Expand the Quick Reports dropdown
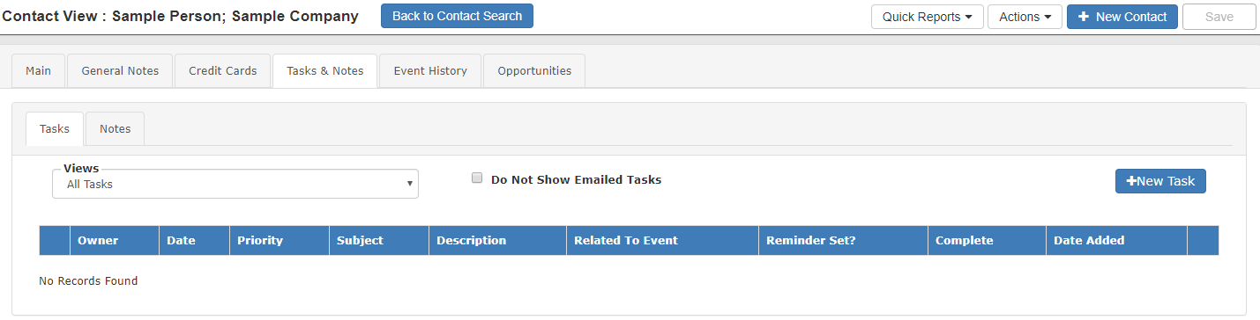1260x320 pixels. 928,17
